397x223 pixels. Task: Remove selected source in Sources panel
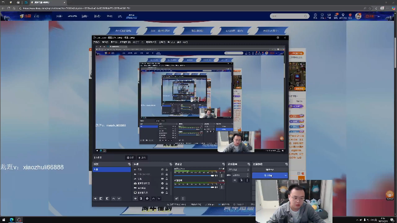[141, 199]
